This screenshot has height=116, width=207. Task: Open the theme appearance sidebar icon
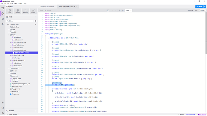[x=3, y=19]
